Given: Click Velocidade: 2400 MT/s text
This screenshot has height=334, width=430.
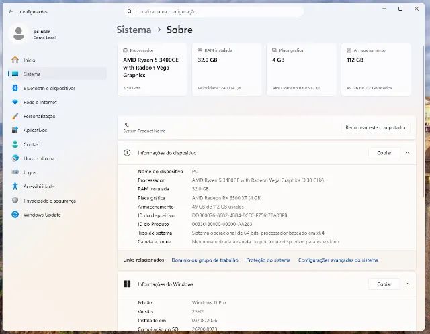Looking at the screenshot, I should (219, 88).
